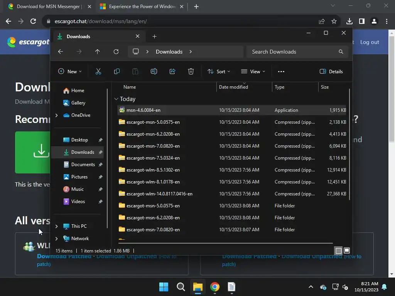Click the file list vertical scrollbar
The height and width of the screenshot is (296, 395).
(x=349, y=144)
